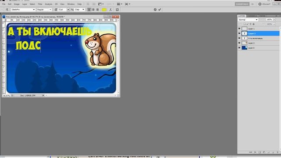The height and width of the screenshot is (158, 281).
Task: Left align text button
Action: (x=89, y=10)
